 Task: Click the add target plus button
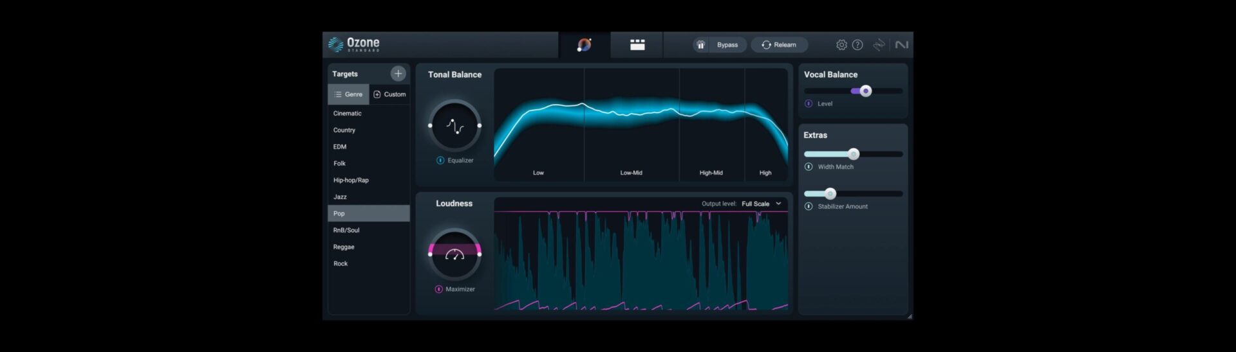[x=398, y=74]
